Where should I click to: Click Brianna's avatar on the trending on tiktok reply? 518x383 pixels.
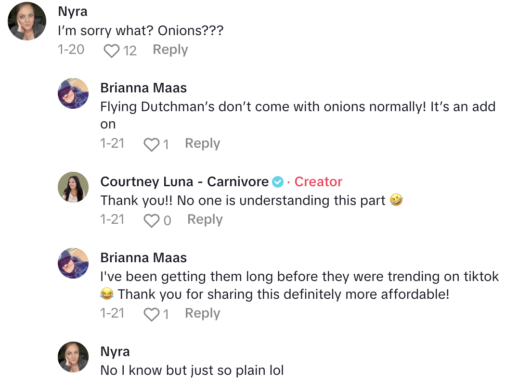pyautogui.click(x=73, y=263)
